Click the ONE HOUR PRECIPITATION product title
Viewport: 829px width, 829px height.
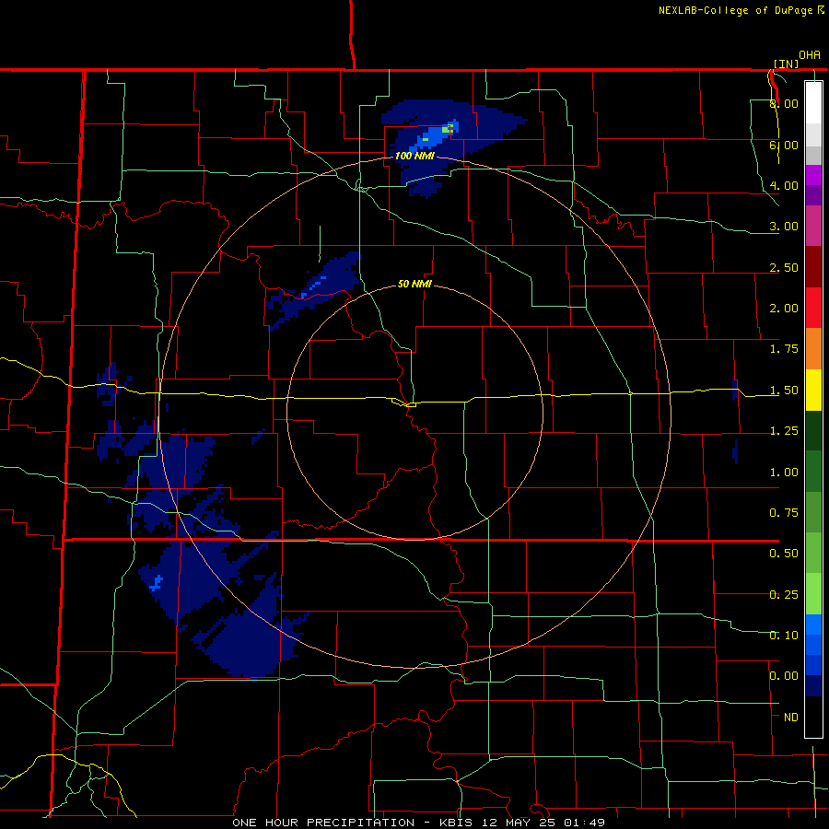[x=323, y=823]
